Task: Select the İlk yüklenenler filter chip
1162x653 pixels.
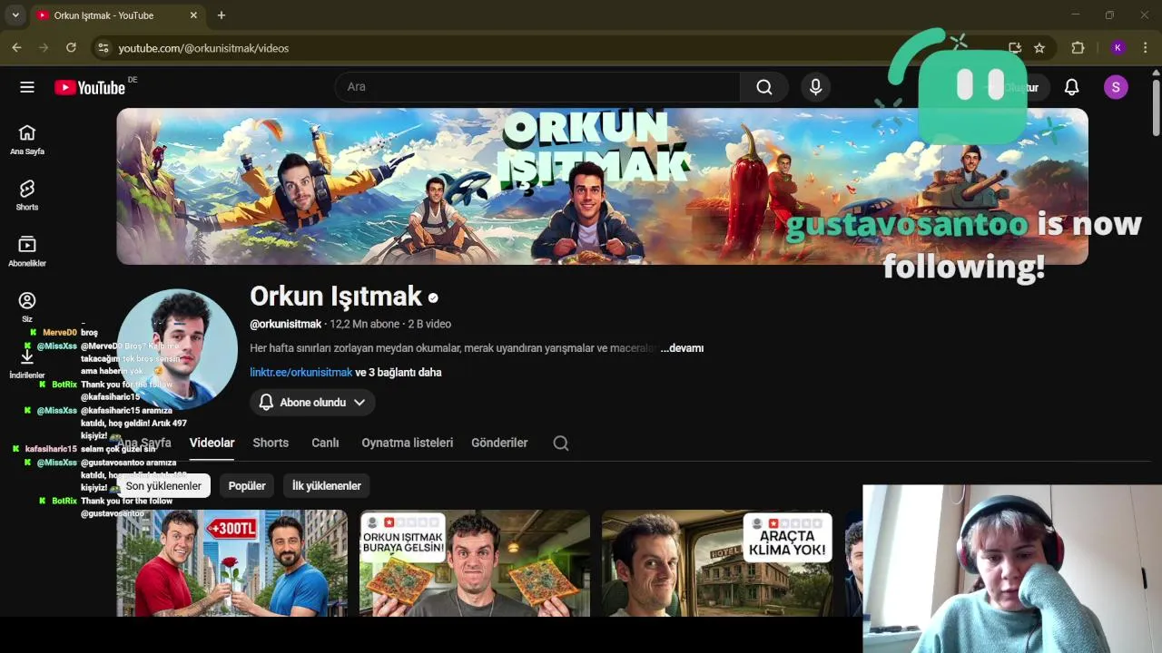Action: (x=327, y=486)
